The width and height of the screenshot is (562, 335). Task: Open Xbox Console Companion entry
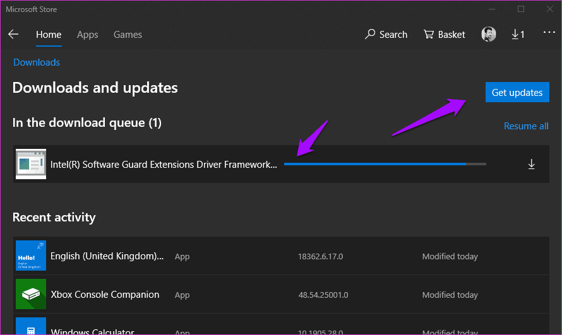(281, 294)
